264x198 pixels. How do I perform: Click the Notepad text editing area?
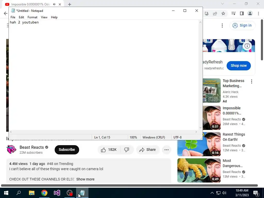[104, 75]
